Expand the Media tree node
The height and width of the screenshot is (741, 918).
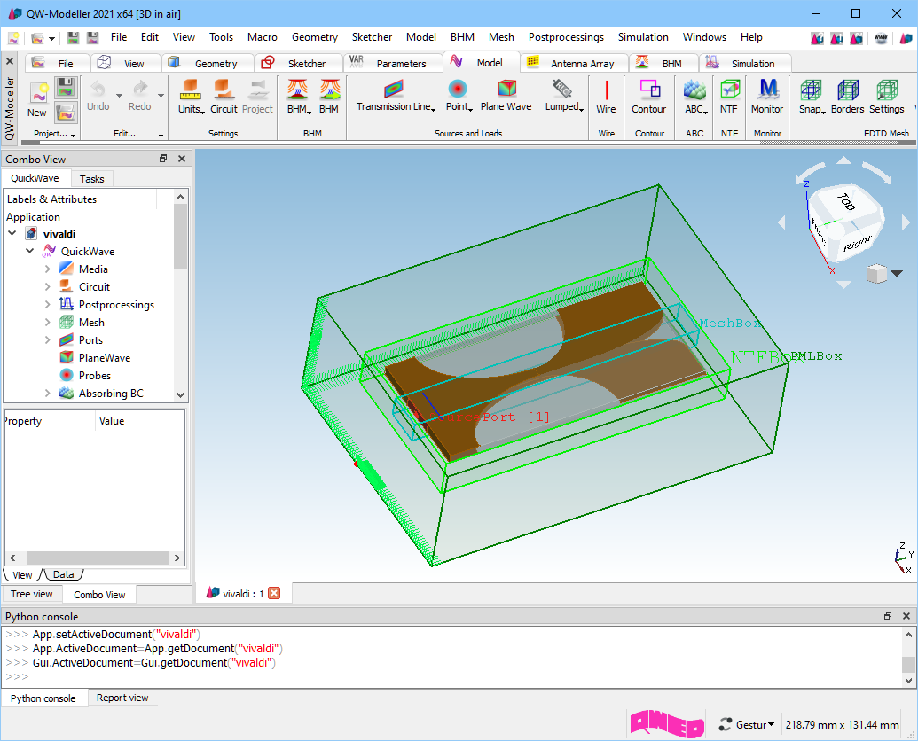[x=48, y=269]
